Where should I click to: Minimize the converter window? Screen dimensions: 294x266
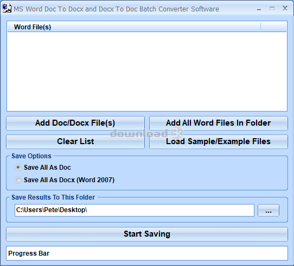(x=259, y=9)
